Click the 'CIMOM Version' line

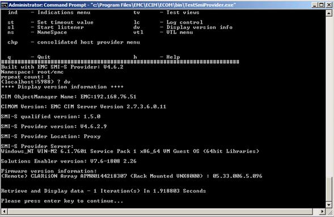(x=83, y=107)
